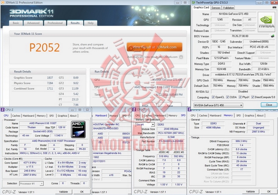Open the Help tab in 3DMark 11

click(x=91, y=23)
